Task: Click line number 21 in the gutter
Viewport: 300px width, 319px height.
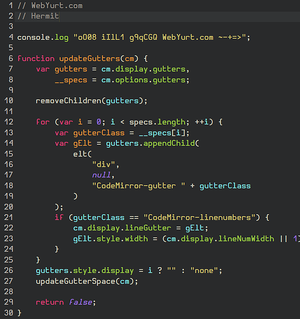Action: point(9,217)
